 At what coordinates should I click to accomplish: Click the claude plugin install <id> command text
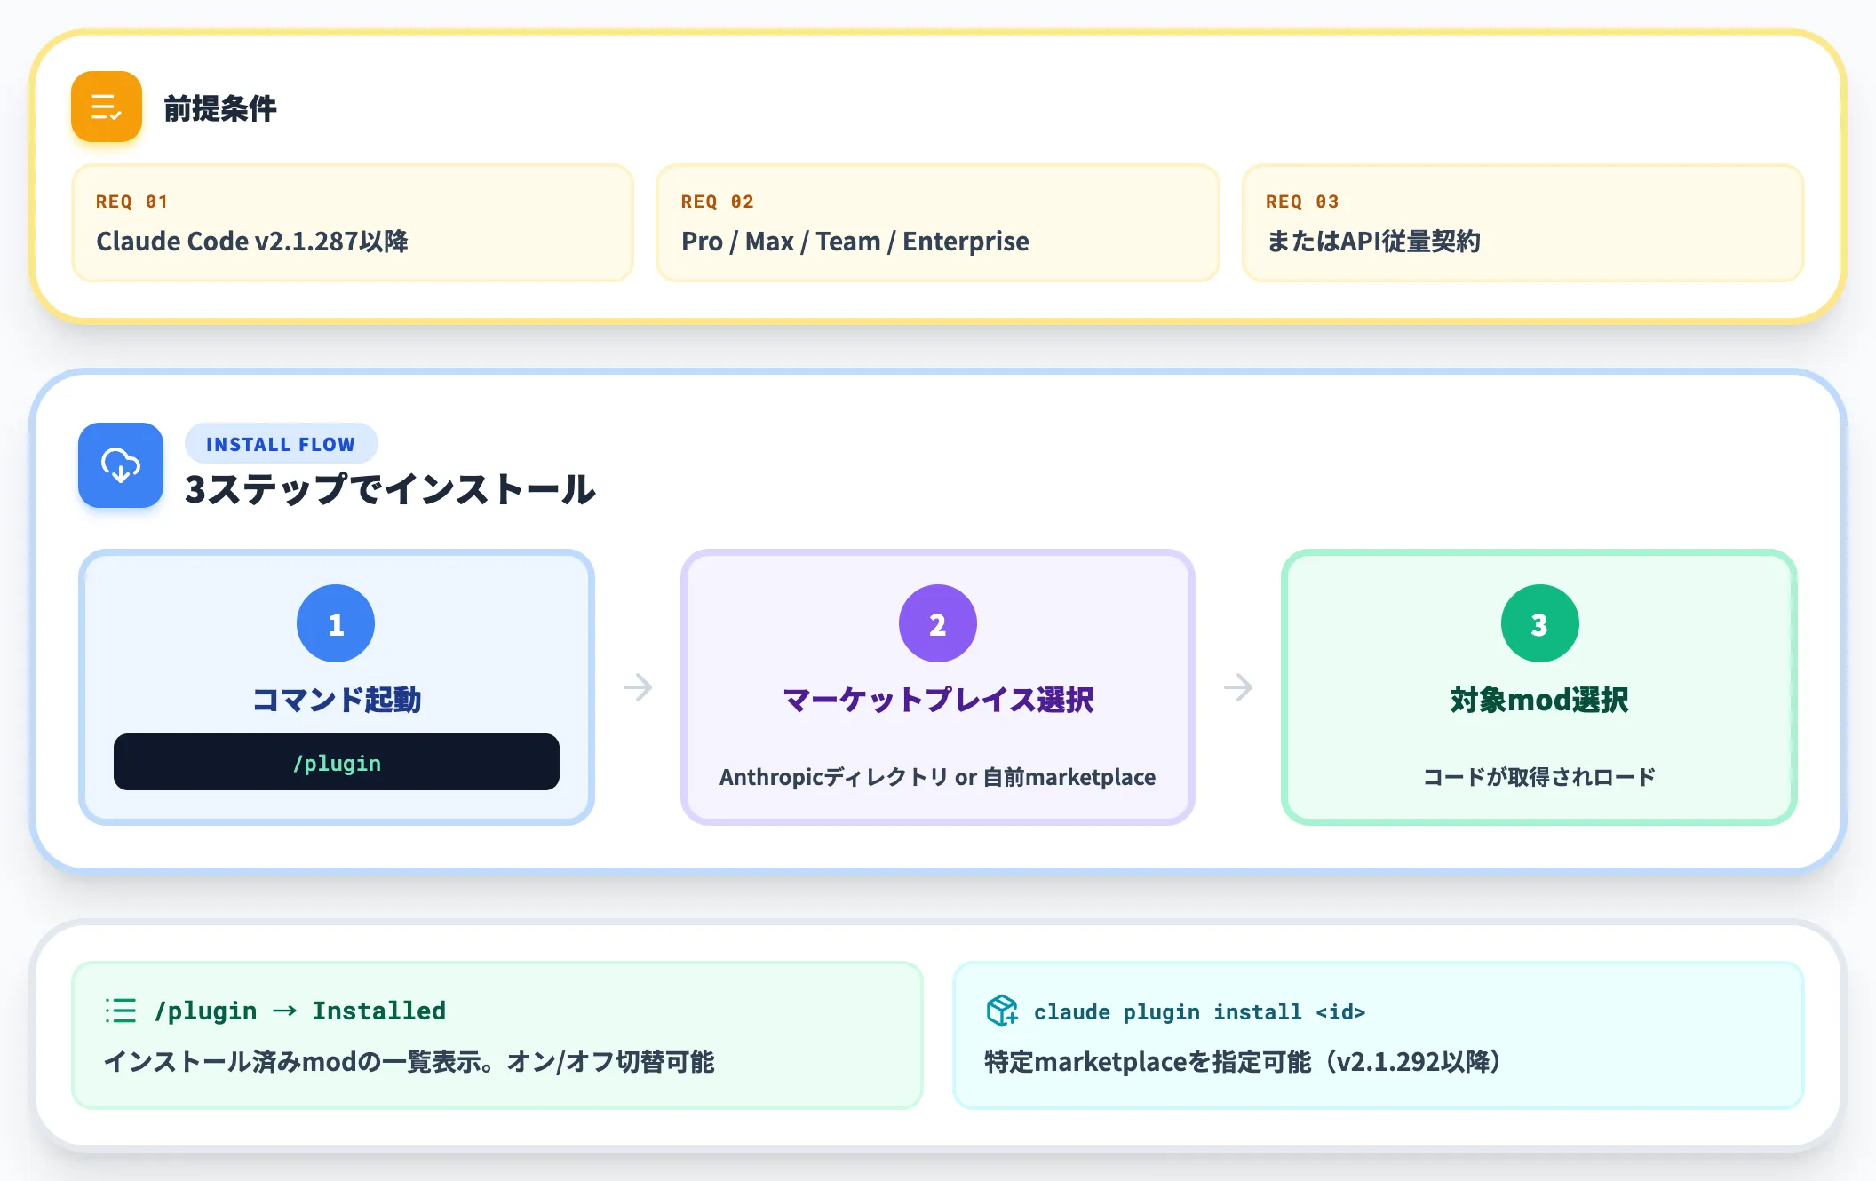[1199, 1011]
